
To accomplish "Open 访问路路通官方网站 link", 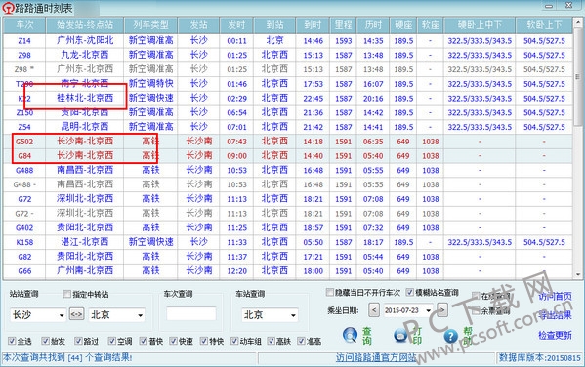I will point(376,357).
